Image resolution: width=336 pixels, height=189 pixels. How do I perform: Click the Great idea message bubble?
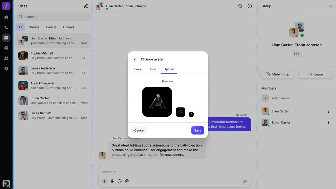(x=157, y=150)
